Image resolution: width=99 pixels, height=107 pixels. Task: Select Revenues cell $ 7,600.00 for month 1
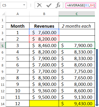pos(44,32)
